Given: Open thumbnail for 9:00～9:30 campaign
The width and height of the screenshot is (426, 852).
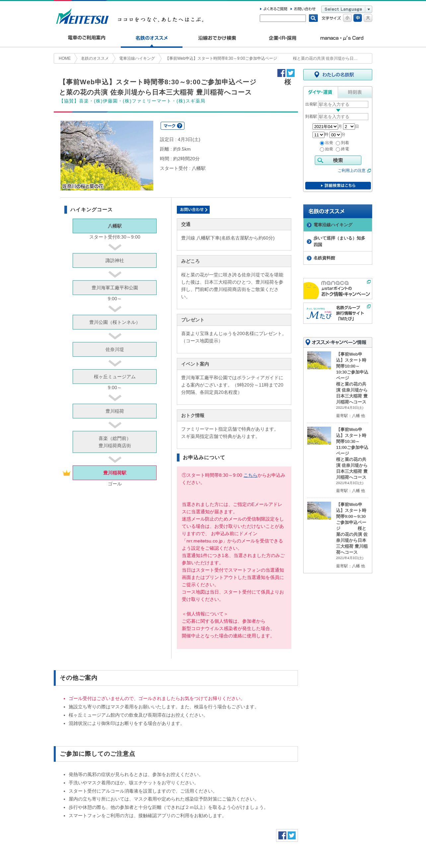Looking at the screenshot, I should (x=319, y=511).
